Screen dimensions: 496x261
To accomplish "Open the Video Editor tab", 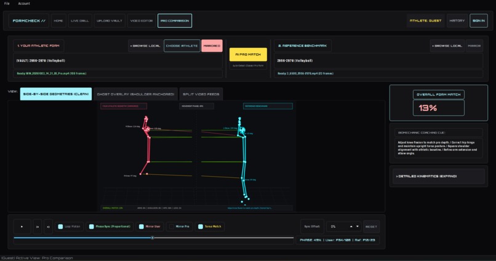I will click(142, 20).
